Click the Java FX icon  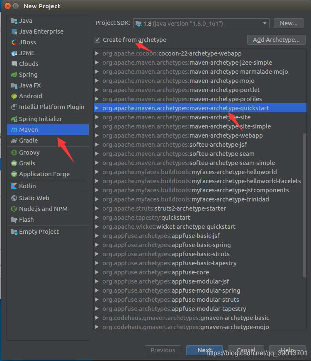coord(14,85)
